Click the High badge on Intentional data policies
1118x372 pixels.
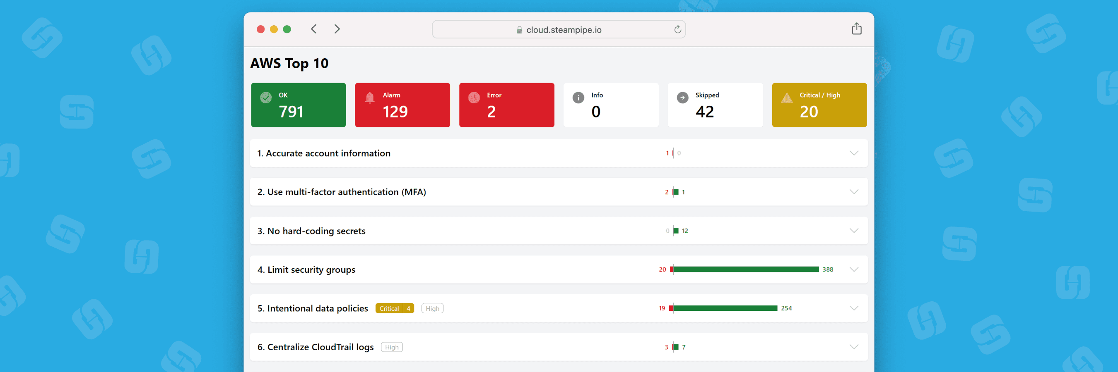pyautogui.click(x=432, y=308)
